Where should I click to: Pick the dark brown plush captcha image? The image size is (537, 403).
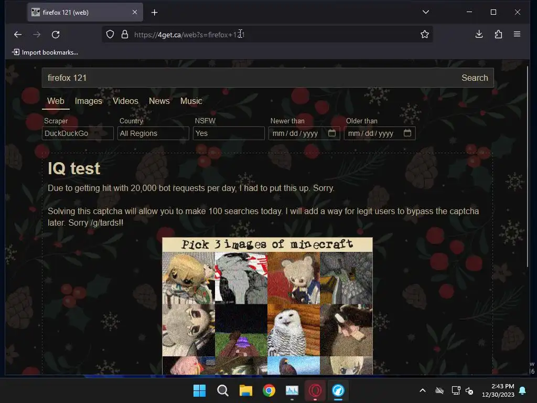click(346, 331)
